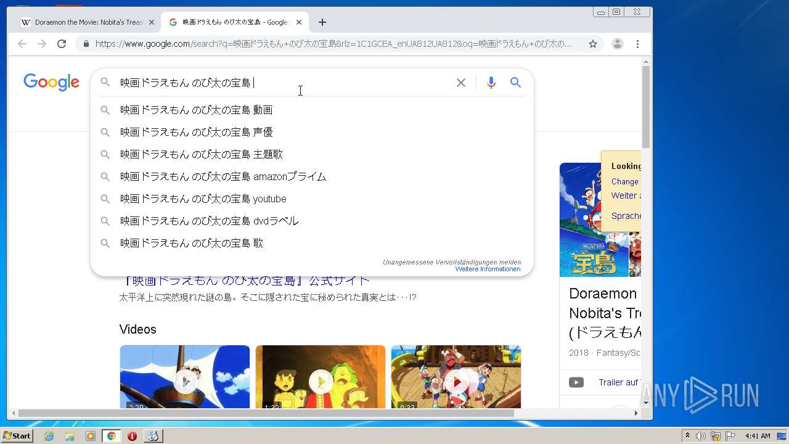Click the Weiter link in language popup
Image resolution: width=789 pixels, height=444 pixels.
(x=626, y=195)
